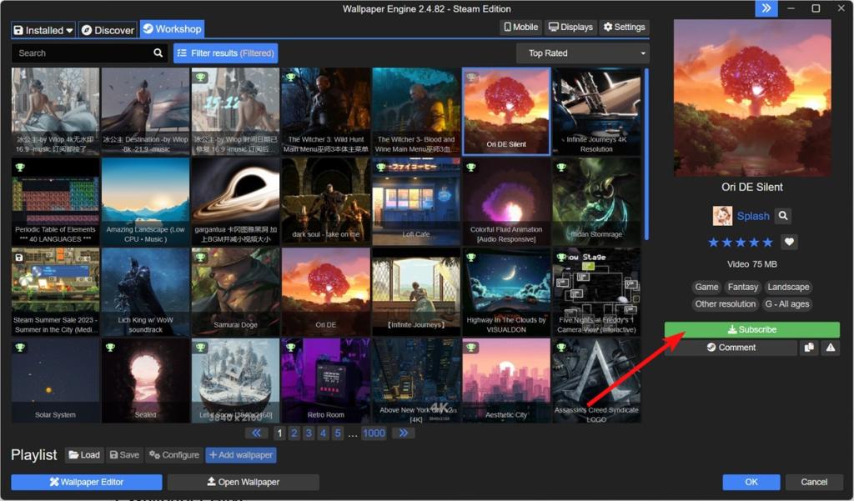The image size is (854, 501).
Task: Click the search magnifier in the search bar
Action: [x=158, y=53]
